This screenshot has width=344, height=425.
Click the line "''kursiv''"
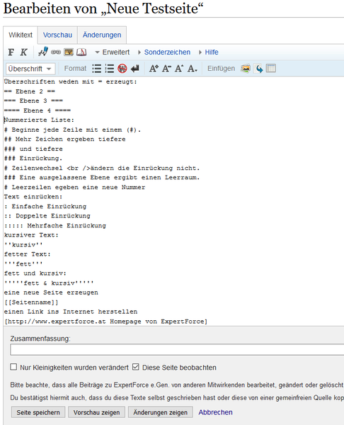point(23,245)
